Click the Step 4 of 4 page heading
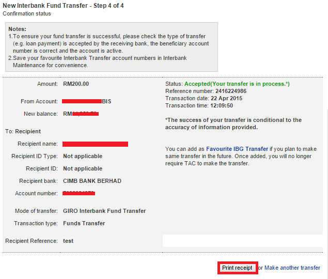328x279 pixels. 63,6
